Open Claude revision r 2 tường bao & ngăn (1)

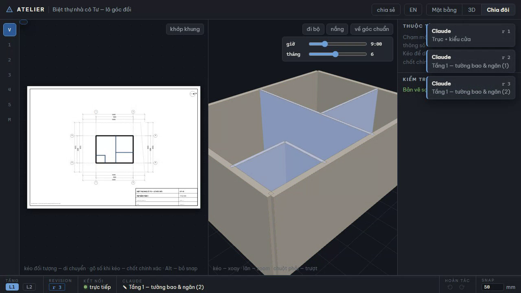(x=471, y=61)
